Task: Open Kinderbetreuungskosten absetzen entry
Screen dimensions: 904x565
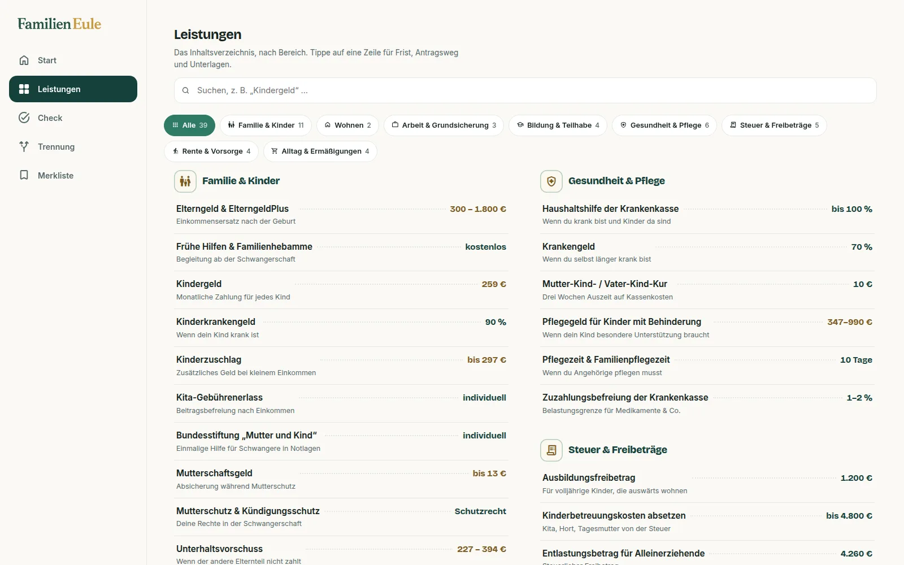Action: (707, 521)
